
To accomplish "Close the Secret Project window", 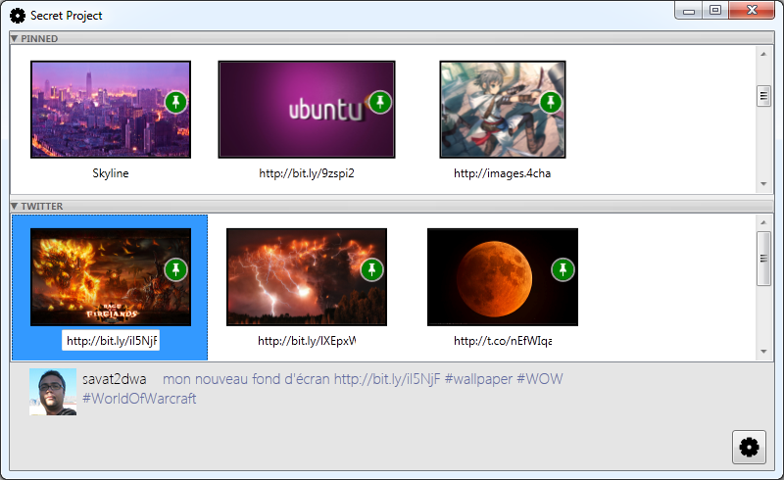I will 752,11.
